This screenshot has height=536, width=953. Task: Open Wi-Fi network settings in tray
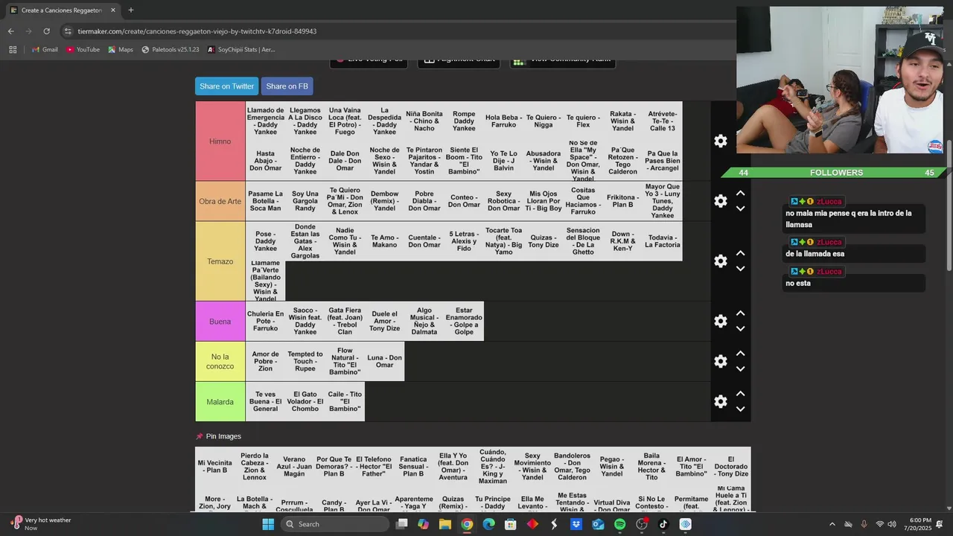[879, 524]
